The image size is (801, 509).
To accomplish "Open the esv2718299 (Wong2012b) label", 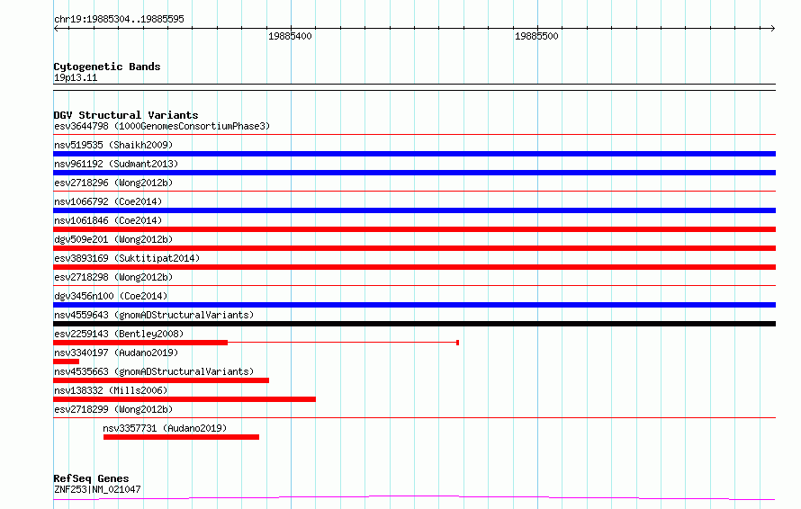I will 113,409.
